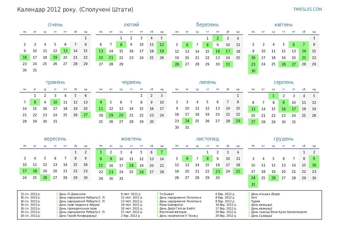Click highlighted 26 in вересень

point(45,178)
